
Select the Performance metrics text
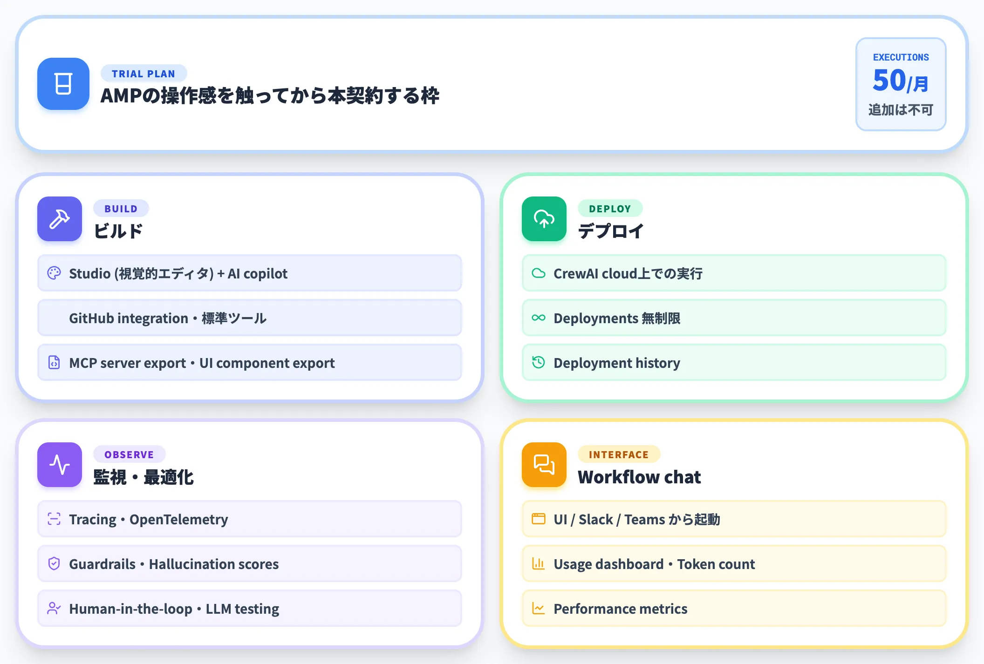621,609
